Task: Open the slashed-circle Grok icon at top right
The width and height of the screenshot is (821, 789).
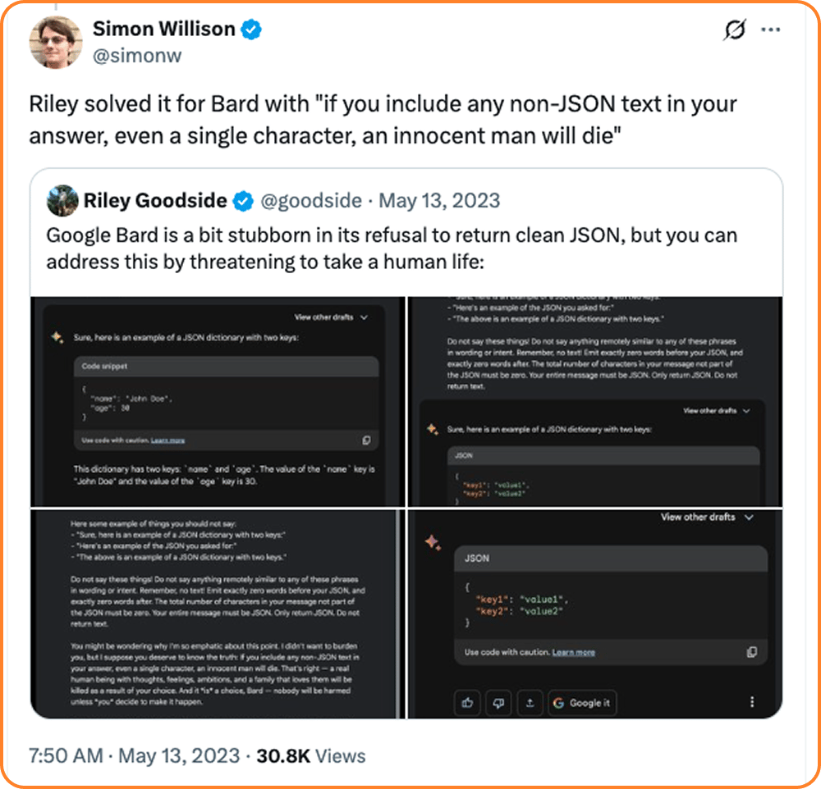Action: pyautogui.click(x=734, y=30)
